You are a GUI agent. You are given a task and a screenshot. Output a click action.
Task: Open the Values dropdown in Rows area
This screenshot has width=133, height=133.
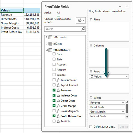click(127, 77)
